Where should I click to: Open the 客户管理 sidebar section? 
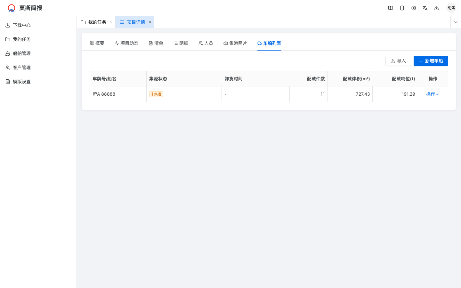pos(22,68)
